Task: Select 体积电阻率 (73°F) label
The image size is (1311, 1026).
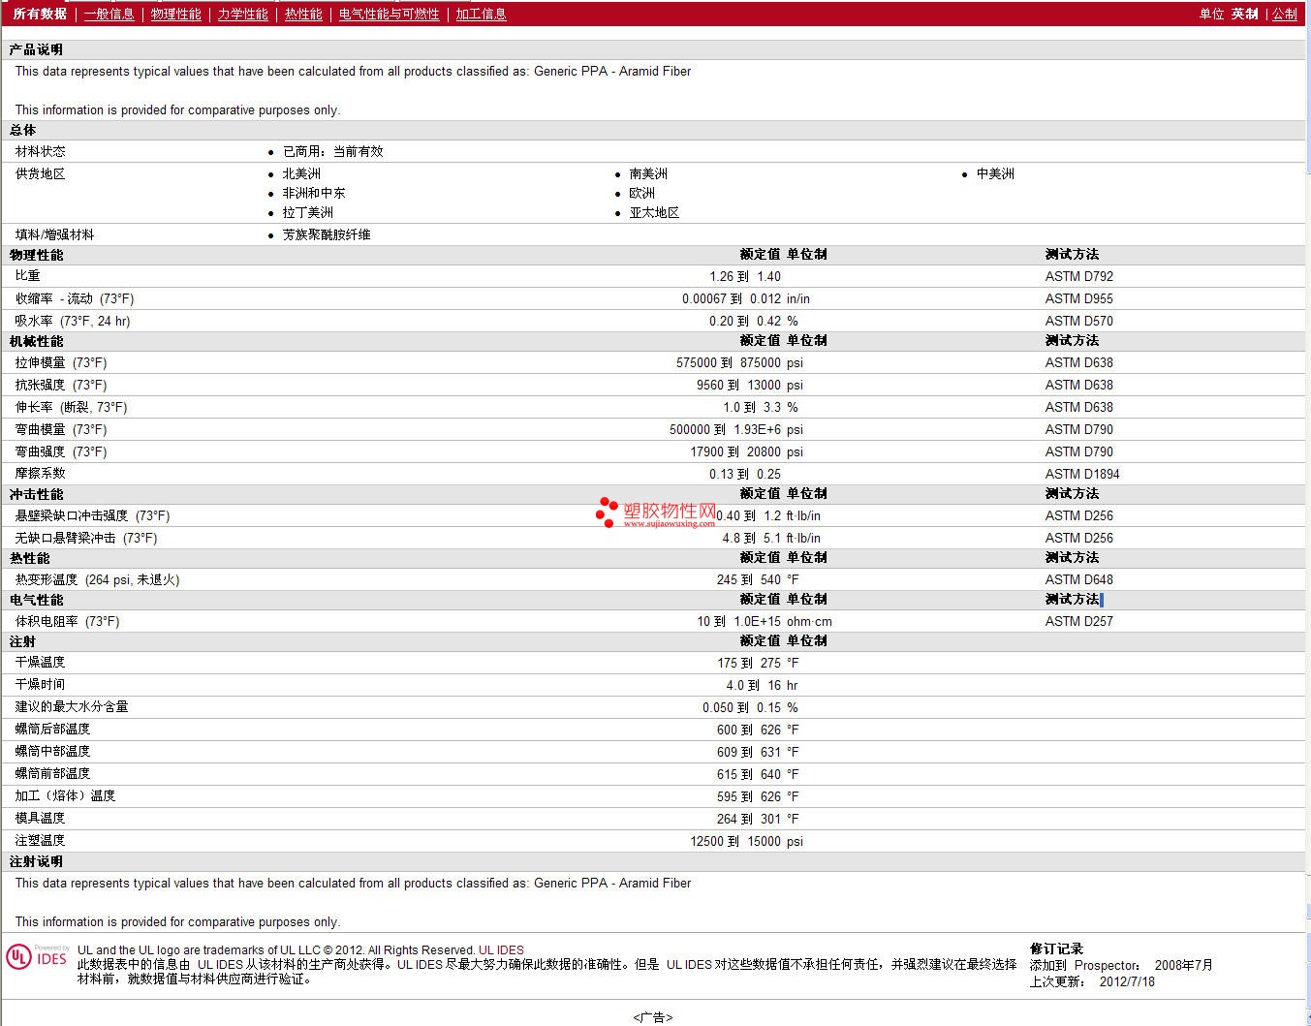Action: [x=67, y=621]
